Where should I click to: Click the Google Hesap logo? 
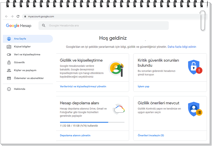pos(19,26)
